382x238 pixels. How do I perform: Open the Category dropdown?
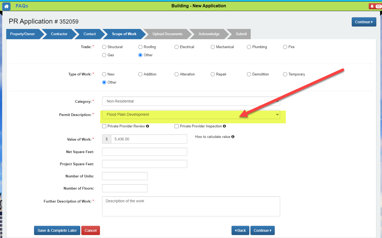pyautogui.click(x=191, y=101)
